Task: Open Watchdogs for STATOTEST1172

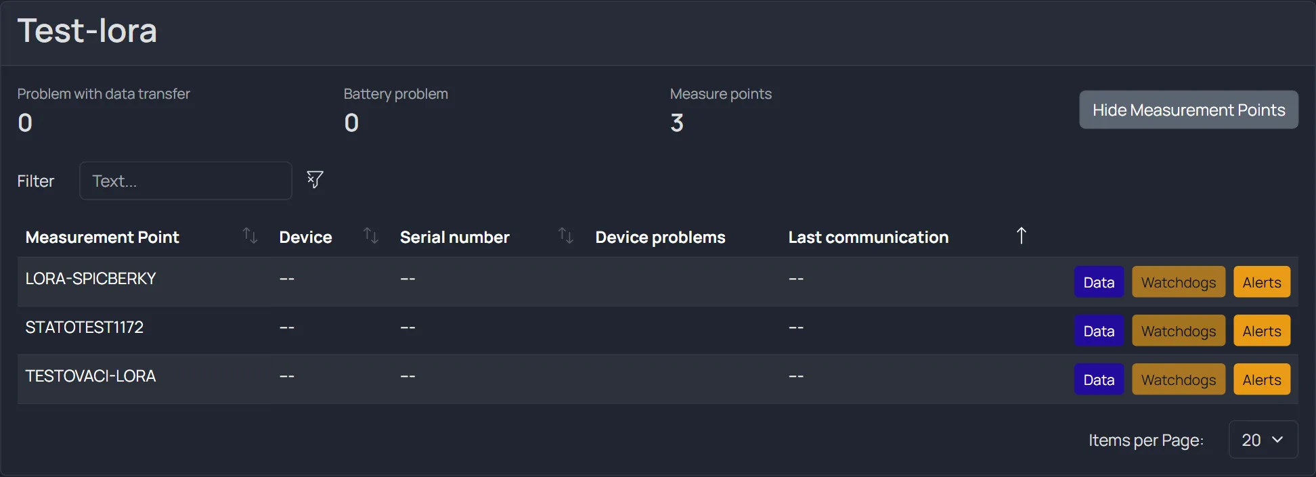Action: (x=1179, y=331)
